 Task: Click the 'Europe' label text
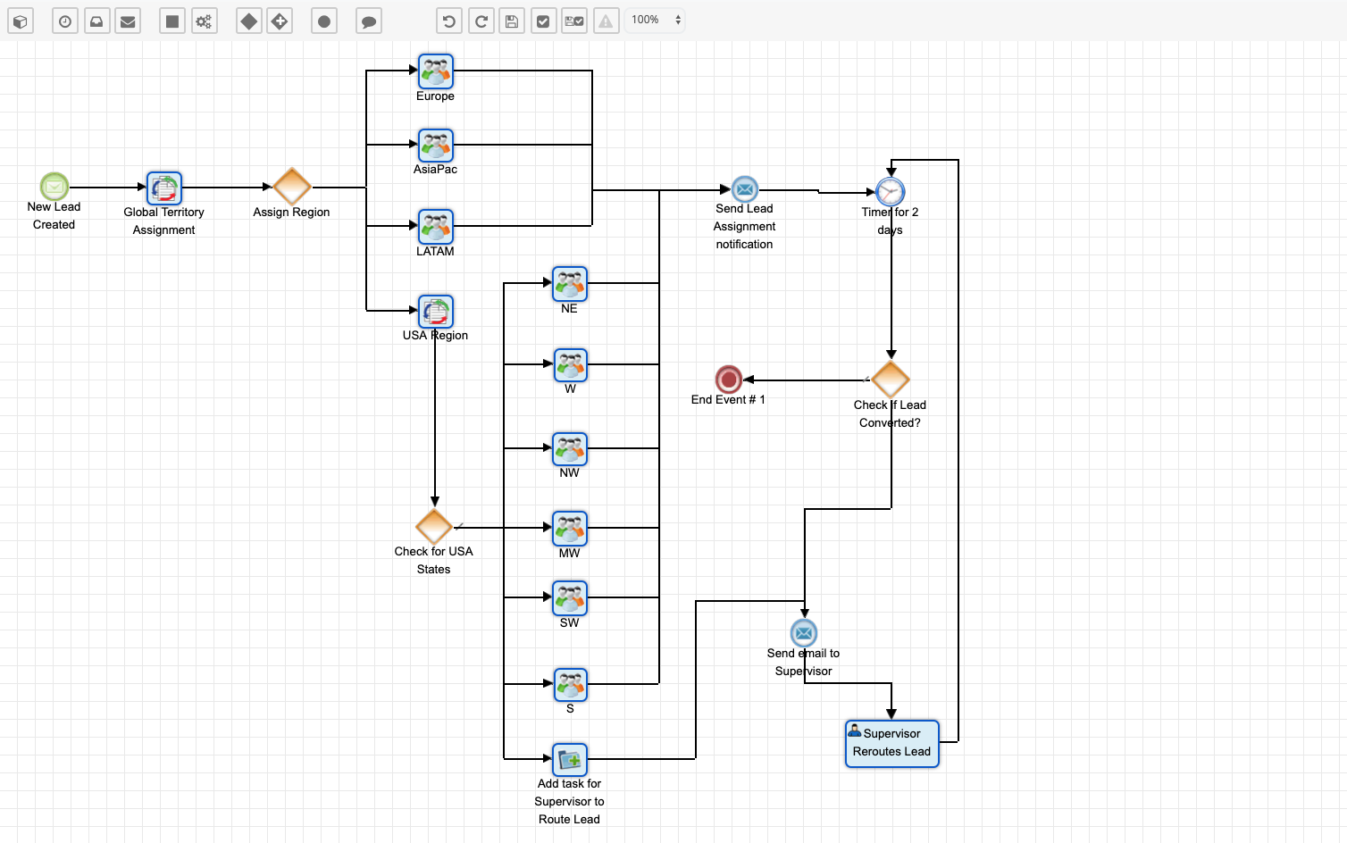[436, 96]
